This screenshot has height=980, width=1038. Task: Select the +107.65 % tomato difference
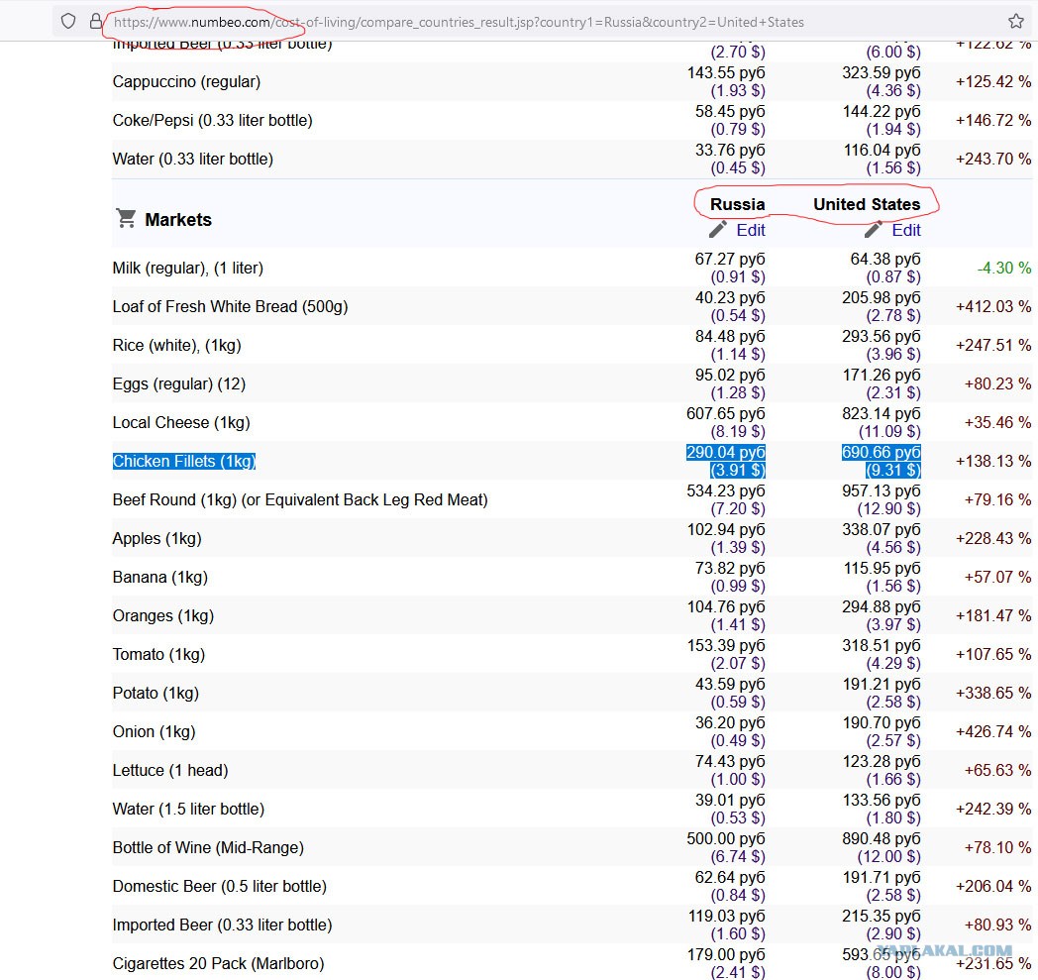coord(993,654)
